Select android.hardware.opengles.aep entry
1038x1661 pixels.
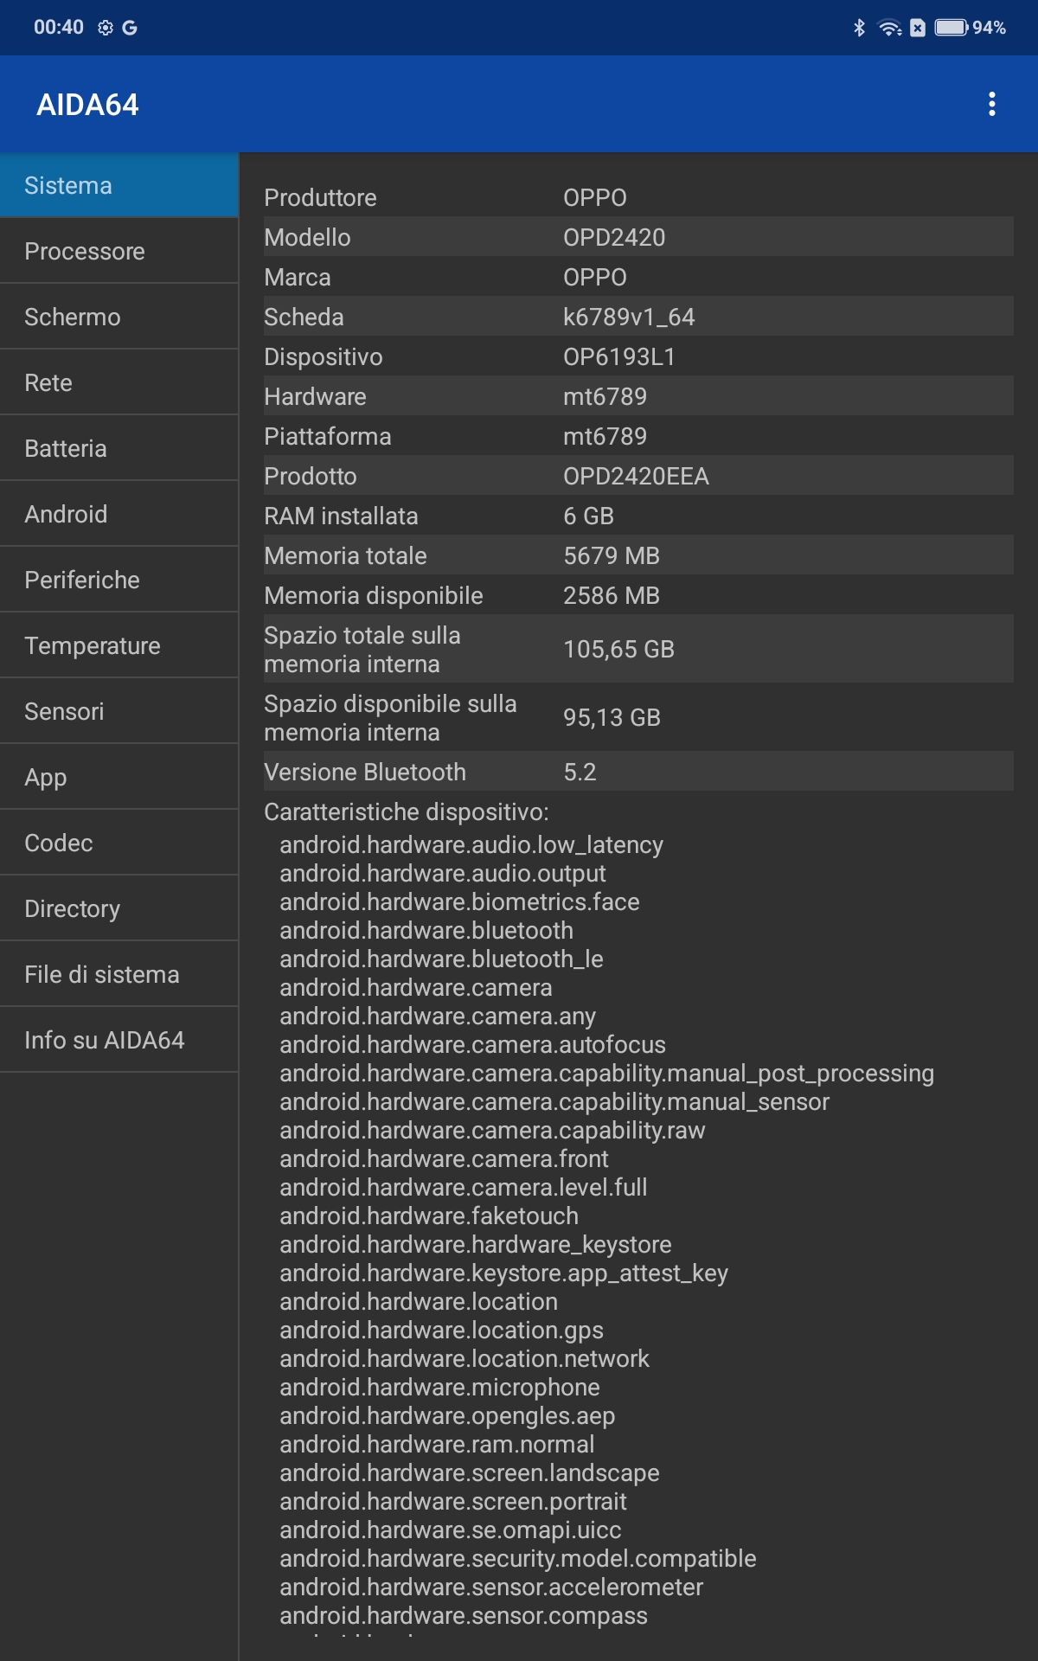[447, 1415]
